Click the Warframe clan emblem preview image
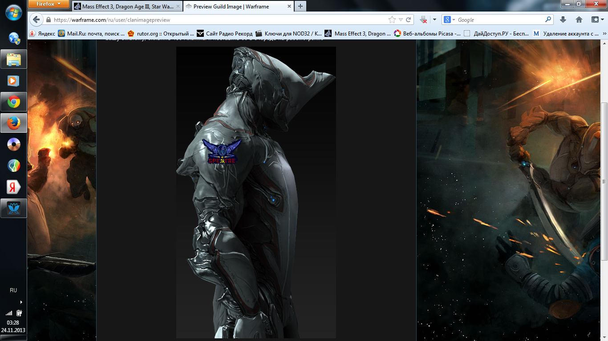 point(256,192)
